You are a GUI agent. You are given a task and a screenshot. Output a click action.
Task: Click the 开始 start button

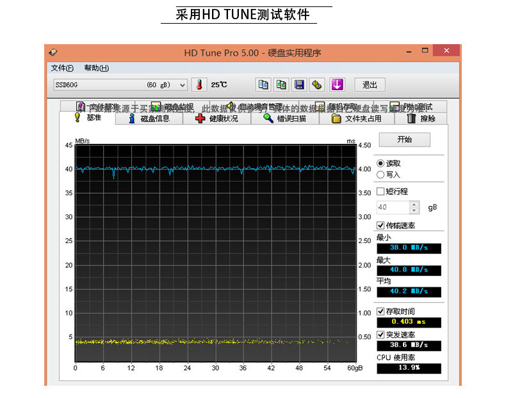[405, 139]
